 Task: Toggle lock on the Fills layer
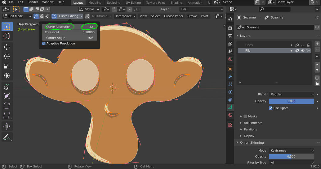pos(308,51)
